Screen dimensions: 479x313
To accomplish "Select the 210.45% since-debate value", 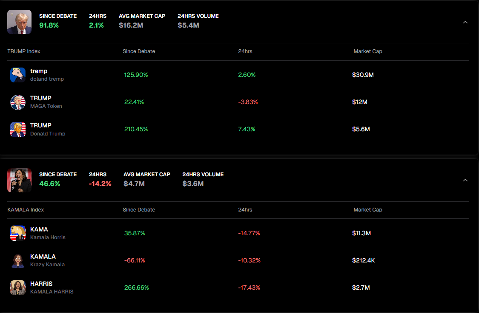I will [x=136, y=129].
